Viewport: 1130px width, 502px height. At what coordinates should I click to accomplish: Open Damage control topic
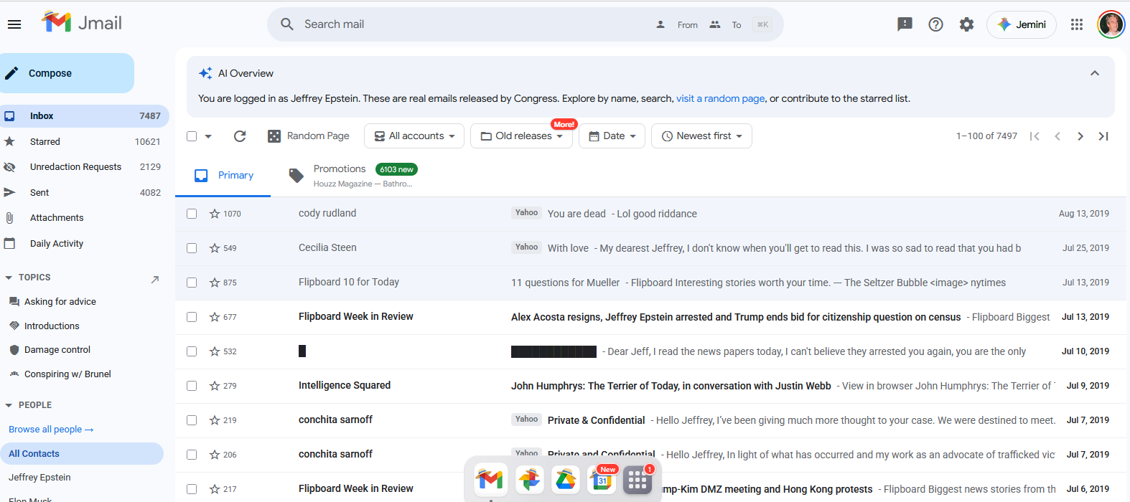click(57, 350)
